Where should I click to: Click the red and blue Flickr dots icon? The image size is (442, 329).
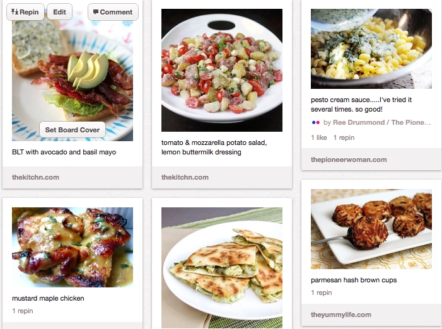[316, 122]
